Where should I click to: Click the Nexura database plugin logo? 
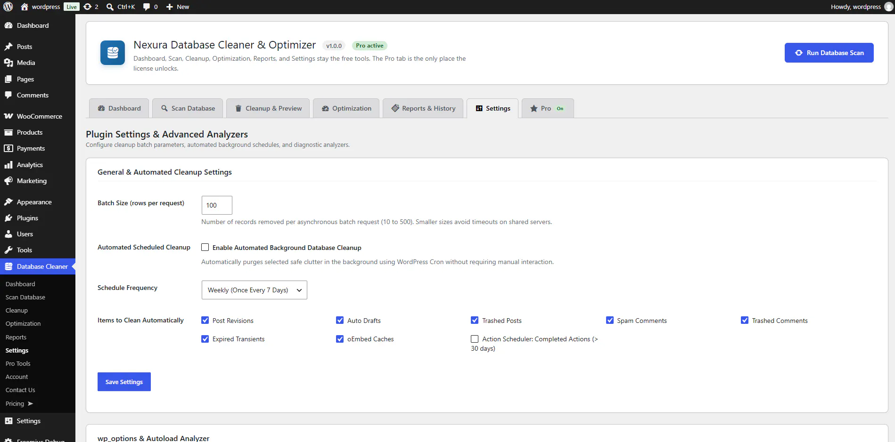[113, 53]
